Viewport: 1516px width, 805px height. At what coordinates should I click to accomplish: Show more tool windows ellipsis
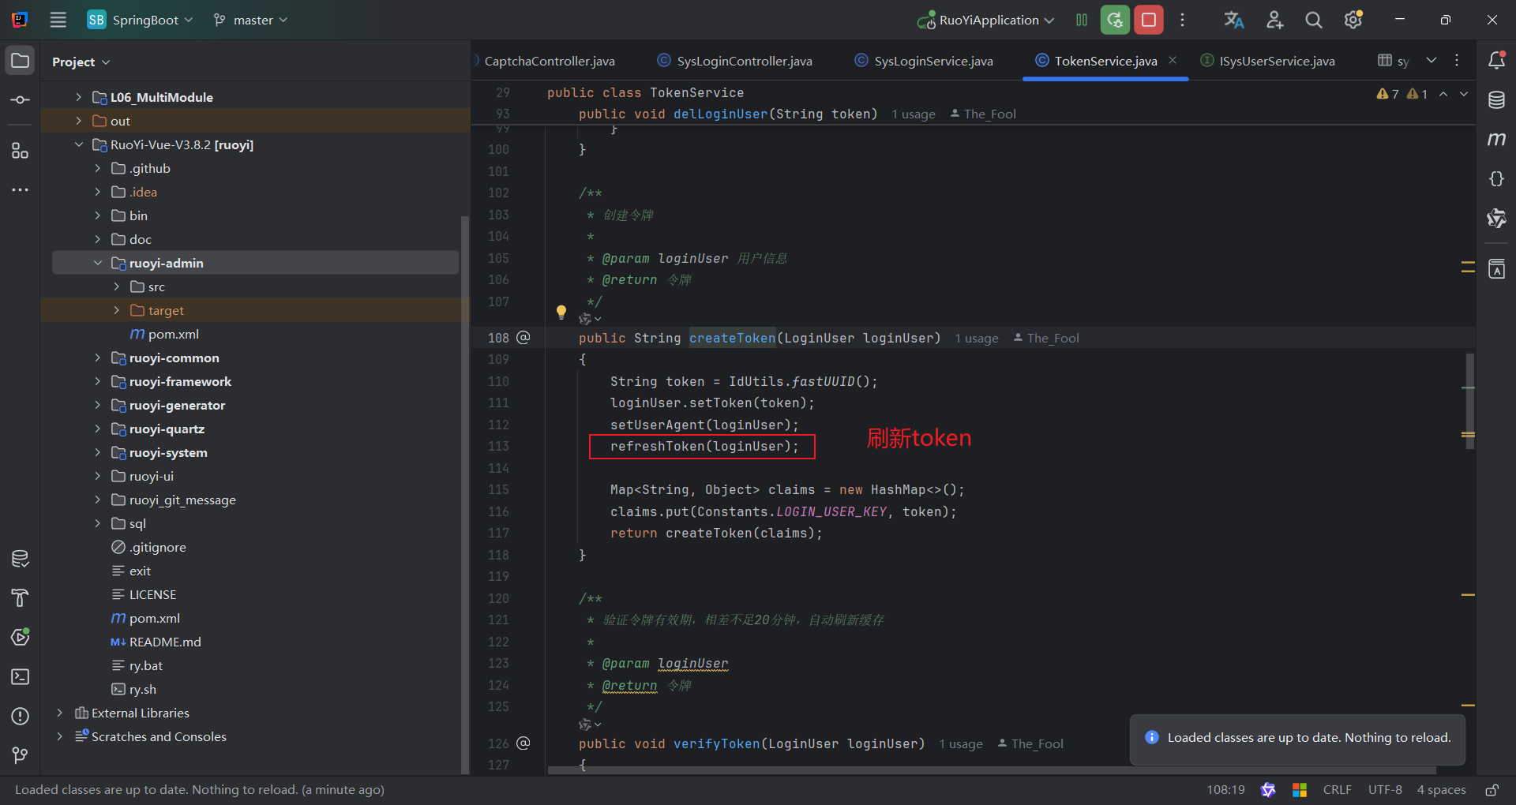pyautogui.click(x=21, y=190)
